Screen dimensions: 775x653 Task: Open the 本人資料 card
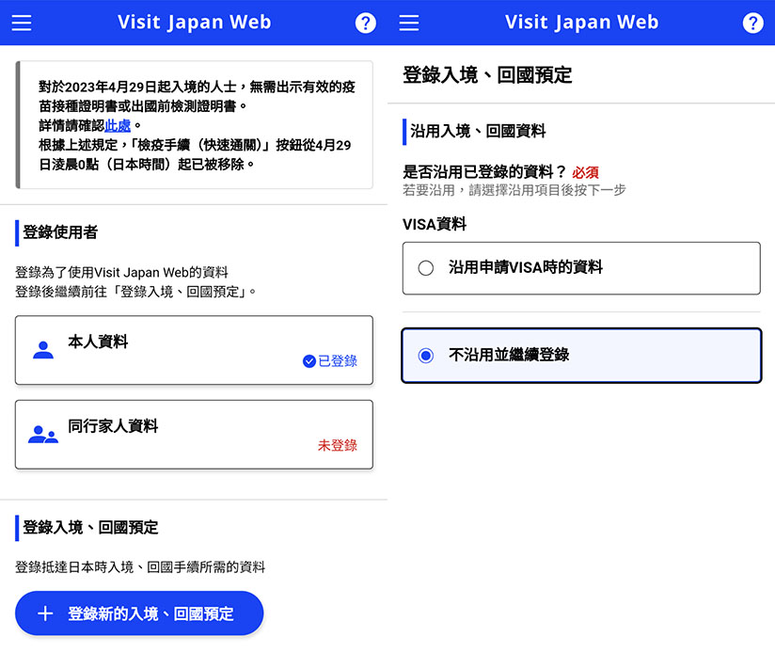tap(194, 350)
